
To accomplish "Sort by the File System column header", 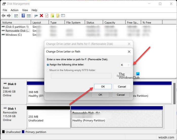I will click(75, 22).
